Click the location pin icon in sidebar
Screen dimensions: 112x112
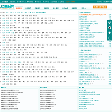(110, 33)
